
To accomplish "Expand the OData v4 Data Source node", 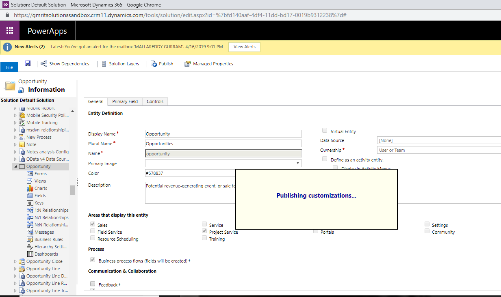I will click(x=16, y=159).
